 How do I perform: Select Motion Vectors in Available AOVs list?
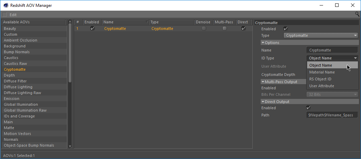click(17, 134)
